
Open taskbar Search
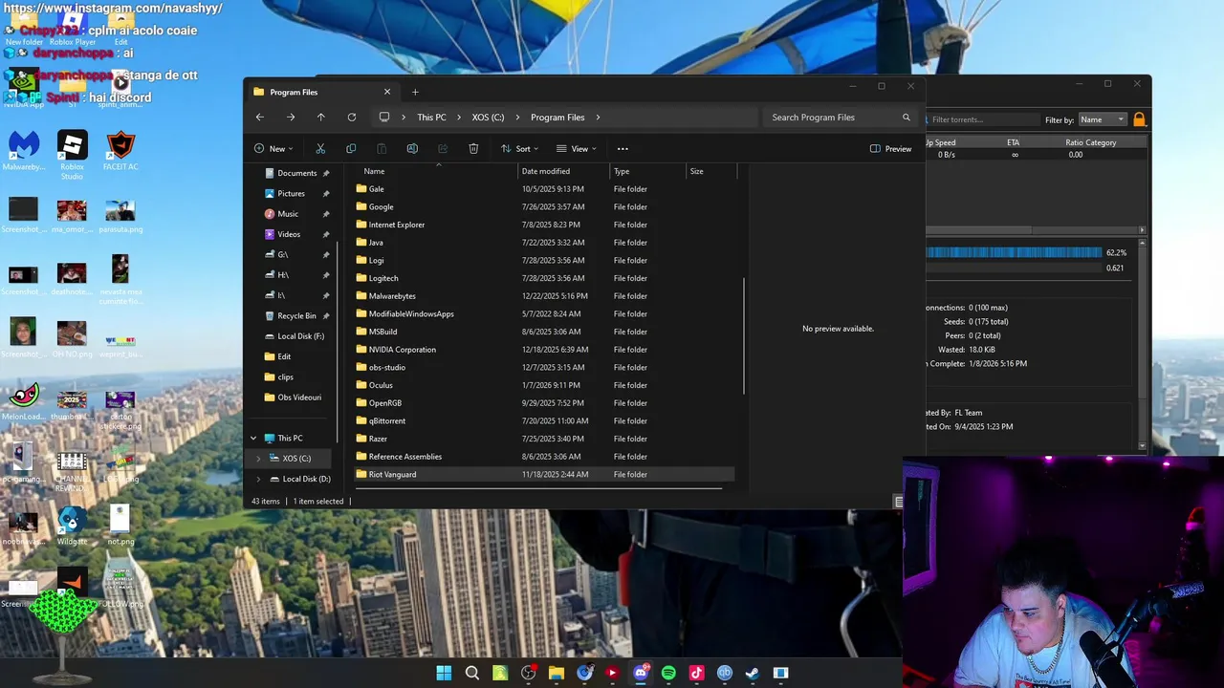pos(471,673)
